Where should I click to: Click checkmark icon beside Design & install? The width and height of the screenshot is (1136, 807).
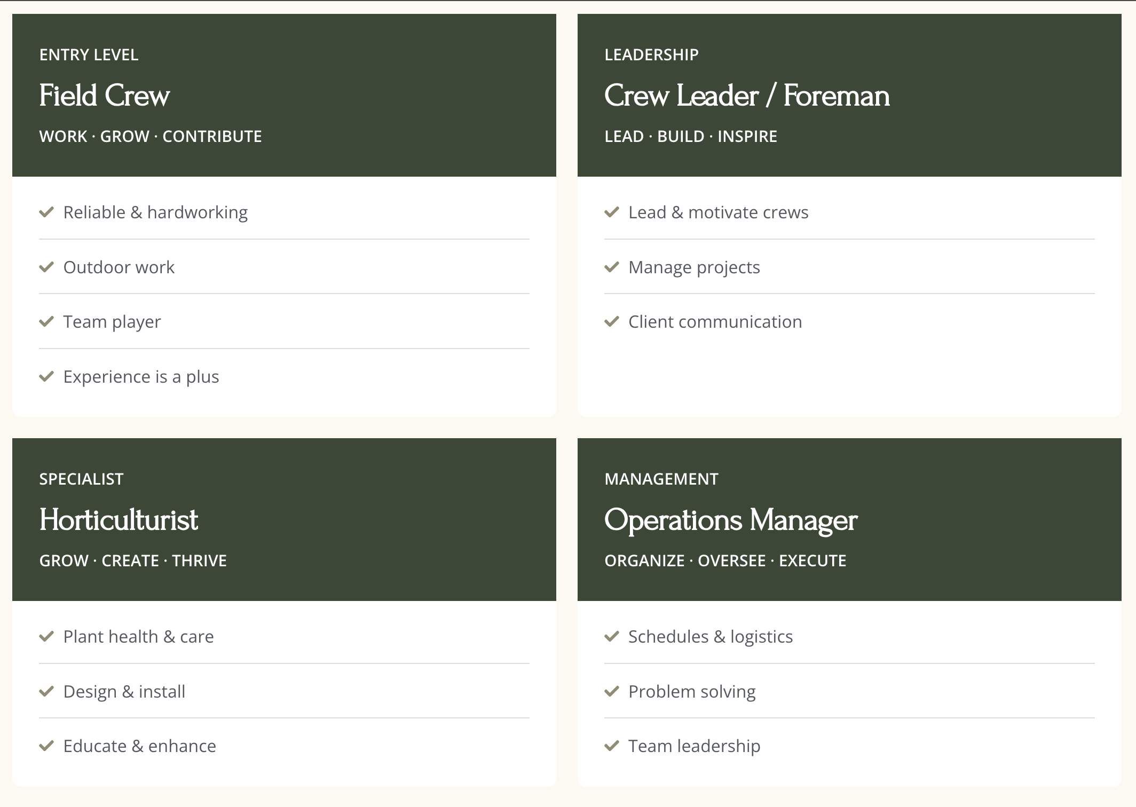point(46,692)
